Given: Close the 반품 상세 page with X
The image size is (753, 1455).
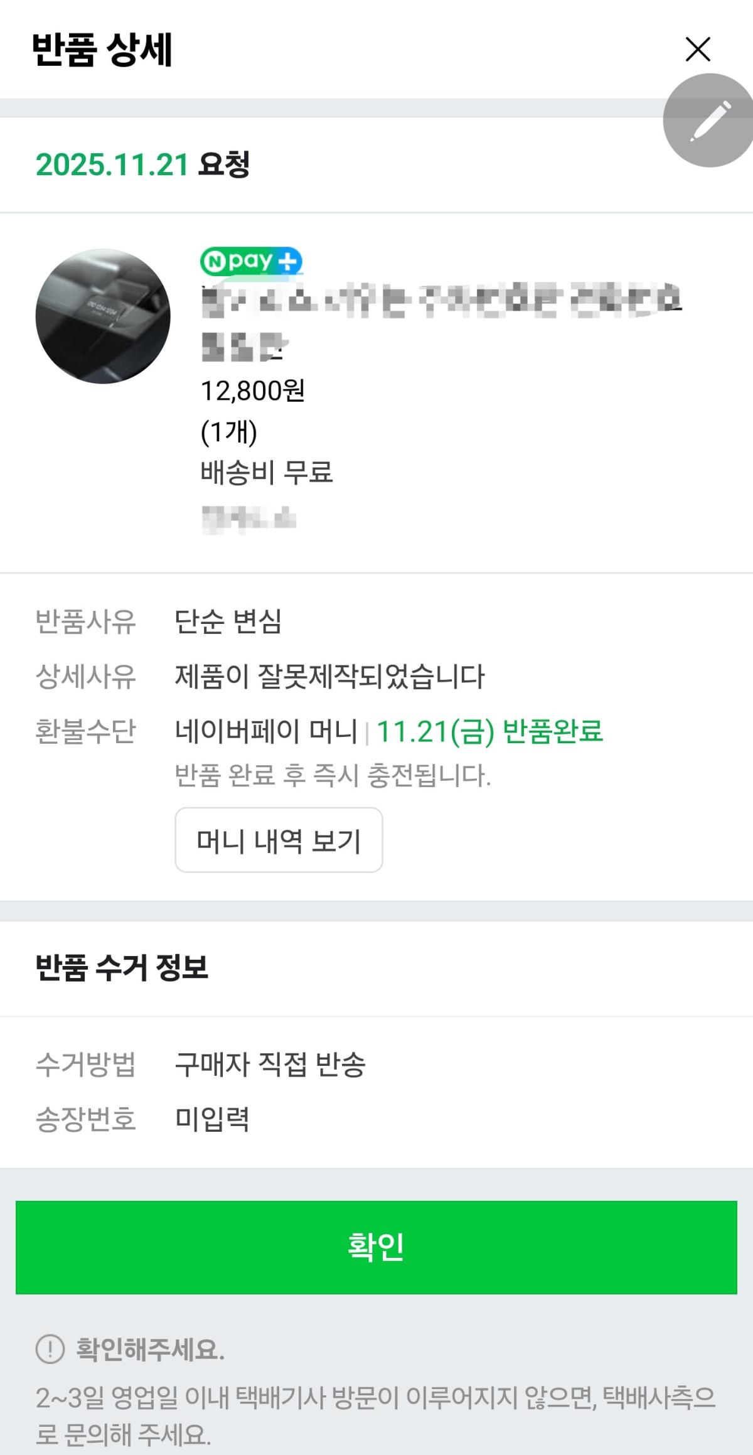Looking at the screenshot, I should pyautogui.click(x=698, y=50).
